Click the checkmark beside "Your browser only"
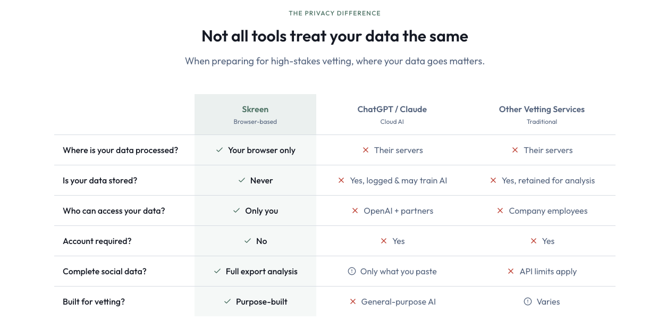This screenshot has width=666, height=328. 220,150
